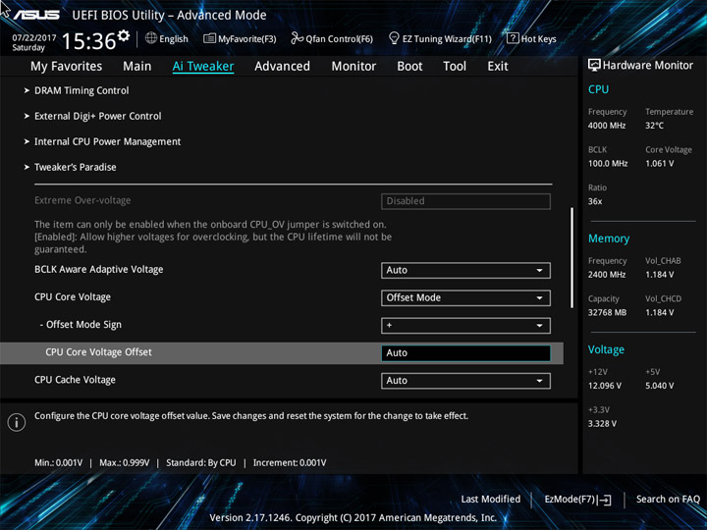Click the settings gear next to the clock
Screen dimensions: 707x530
pyautogui.click(x=123, y=35)
